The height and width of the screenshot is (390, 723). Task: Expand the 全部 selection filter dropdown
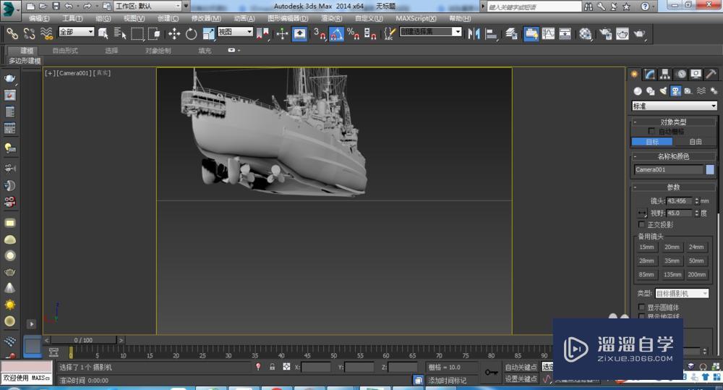click(x=76, y=32)
